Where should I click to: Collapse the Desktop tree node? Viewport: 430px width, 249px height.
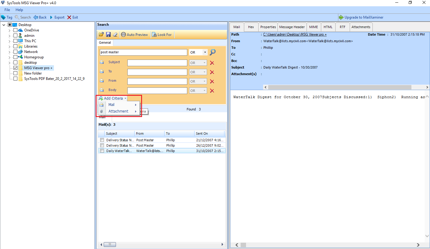[x=4, y=25]
